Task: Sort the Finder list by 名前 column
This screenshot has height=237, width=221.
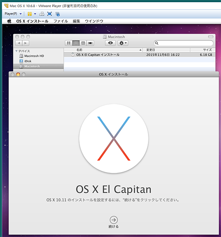Action: click(103, 50)
